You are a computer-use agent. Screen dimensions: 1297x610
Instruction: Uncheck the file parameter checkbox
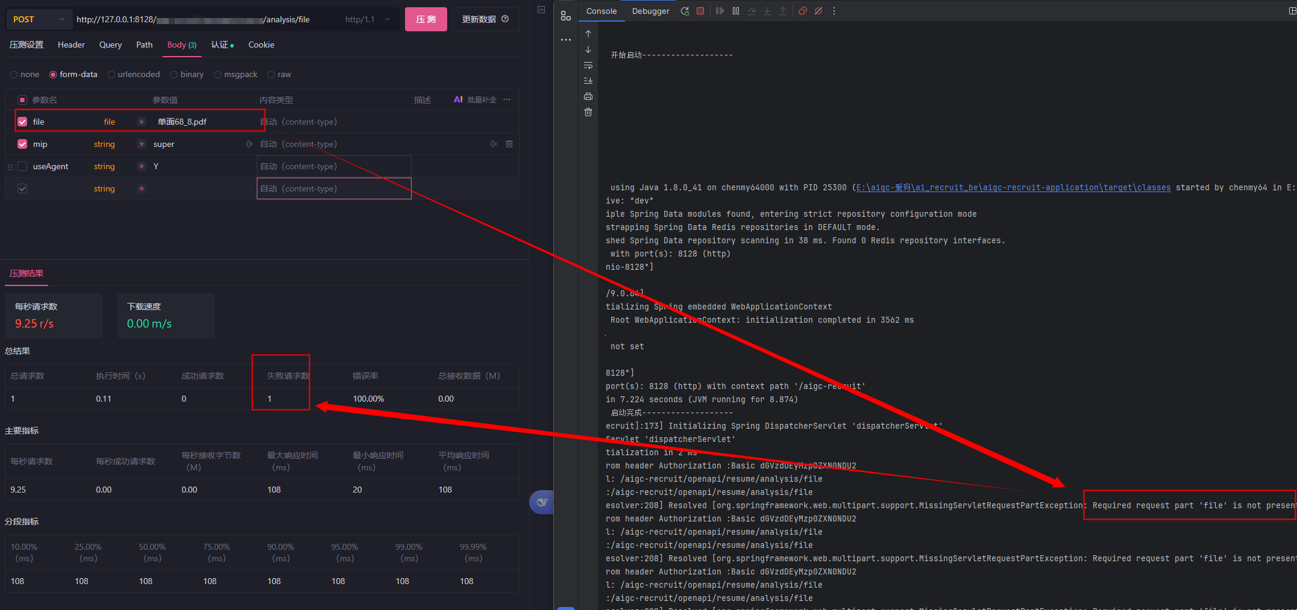tap(22, 122)
